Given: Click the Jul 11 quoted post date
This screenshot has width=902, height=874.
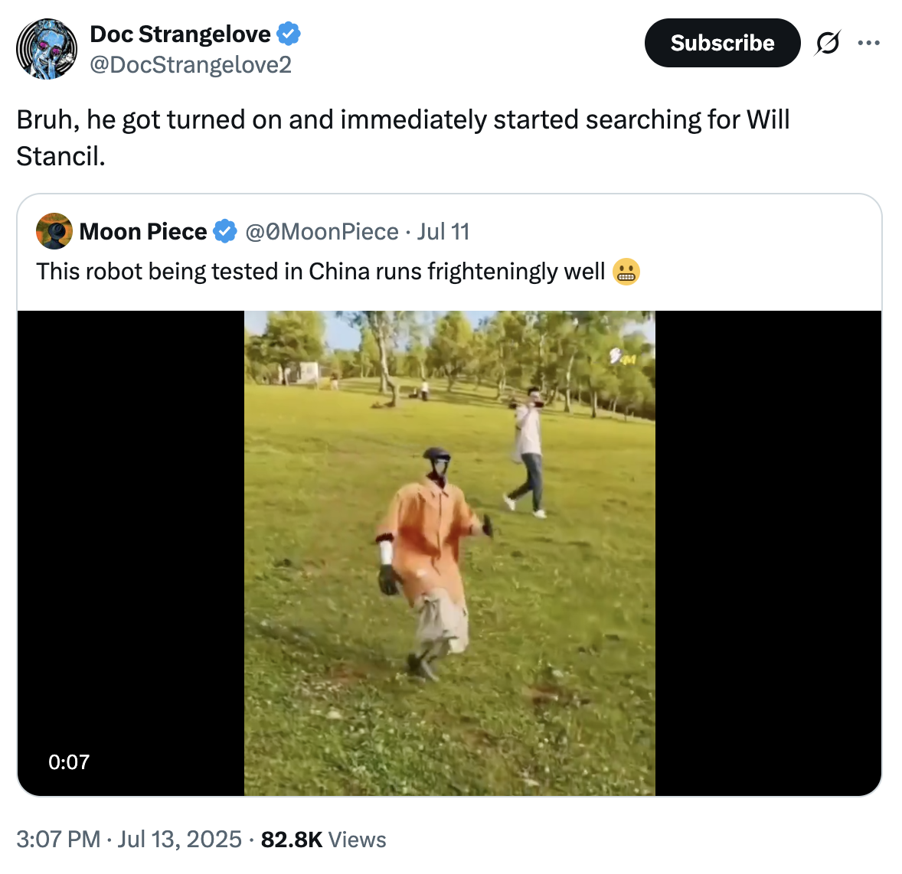Looking at the screenshot, I should coord(443,231).
